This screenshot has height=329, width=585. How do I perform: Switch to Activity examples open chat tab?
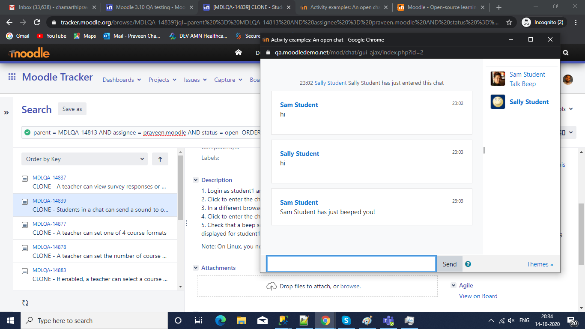coord(345,7)
